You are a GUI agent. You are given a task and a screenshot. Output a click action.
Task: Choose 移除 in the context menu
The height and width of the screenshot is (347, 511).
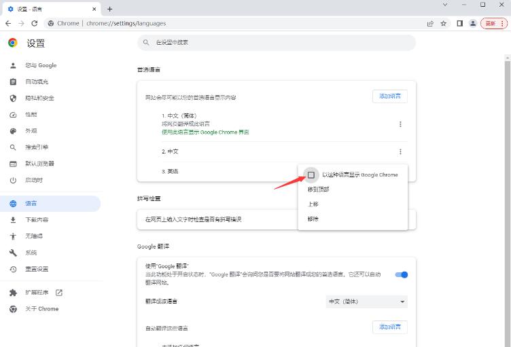[x=353, y=219]
